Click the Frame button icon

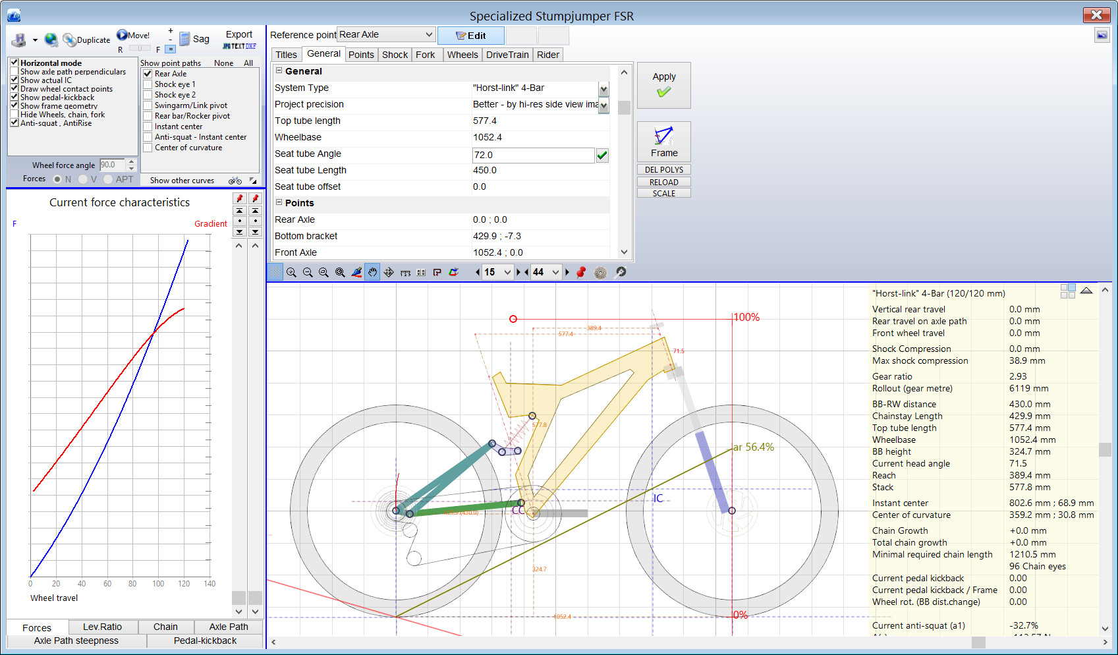click(x=664, y=142)
